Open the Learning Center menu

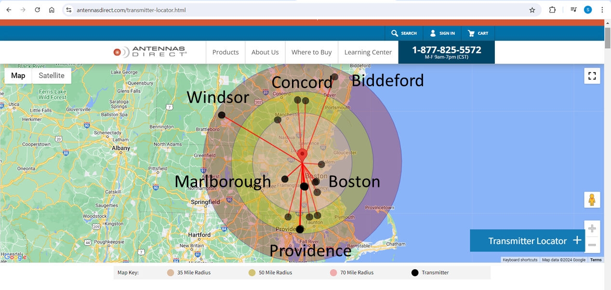(x=368, y=52)
